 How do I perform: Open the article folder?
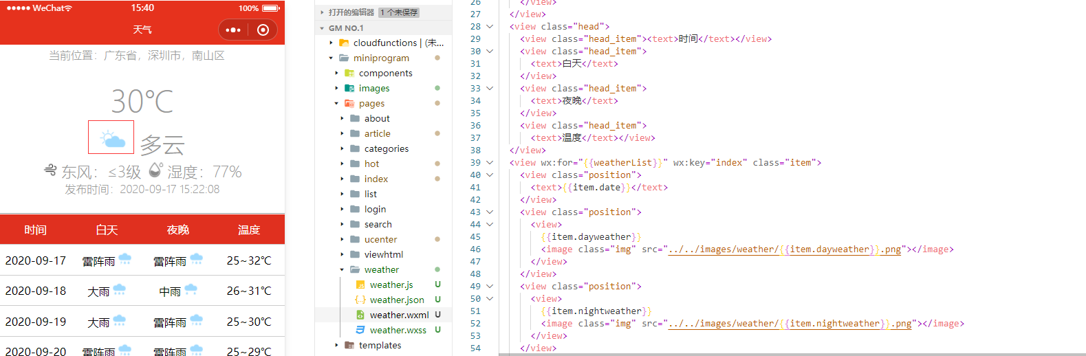377,133
